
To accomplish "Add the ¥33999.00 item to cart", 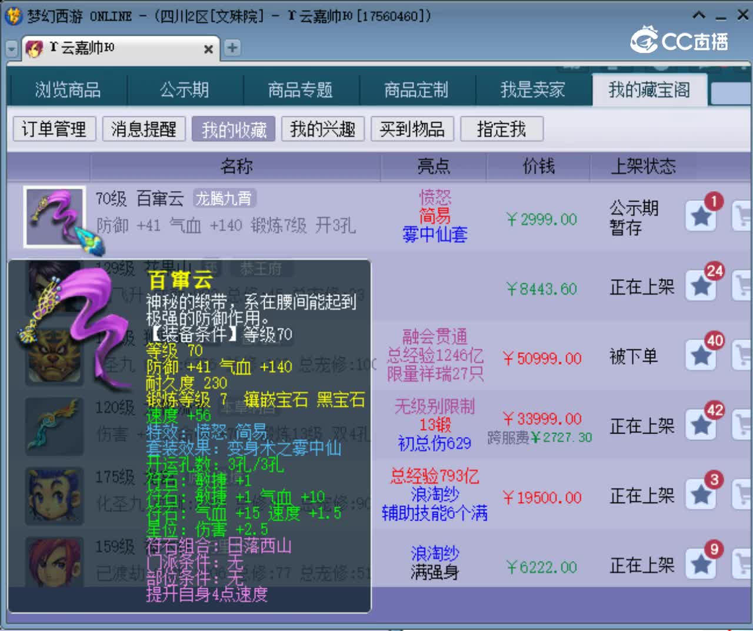I will (742, 425).
